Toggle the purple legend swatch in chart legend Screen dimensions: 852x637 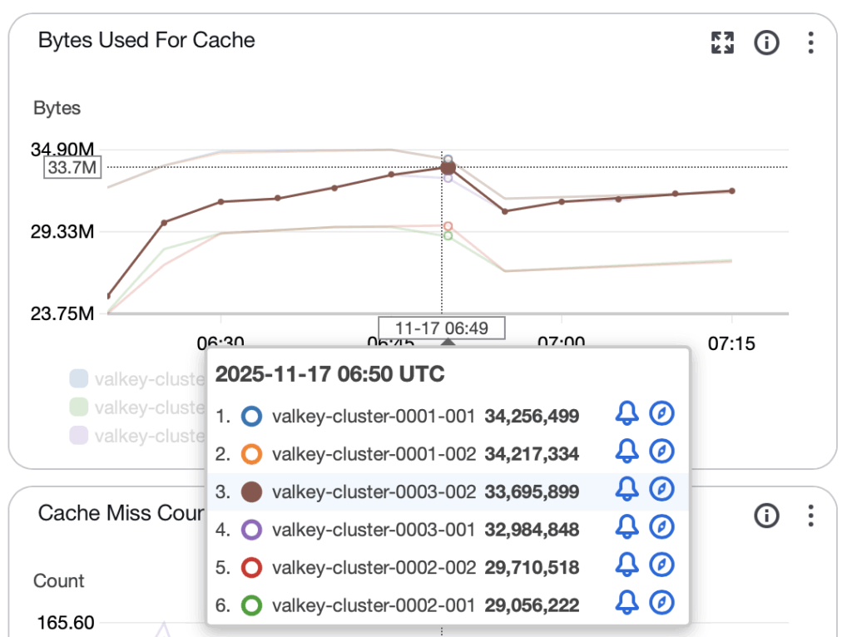pos(79,435)
